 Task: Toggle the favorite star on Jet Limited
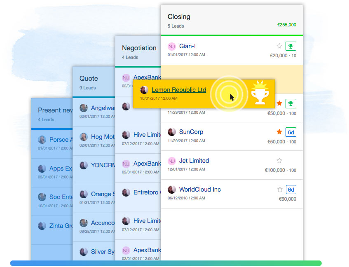pyautogui.click(x=279, y=161)
